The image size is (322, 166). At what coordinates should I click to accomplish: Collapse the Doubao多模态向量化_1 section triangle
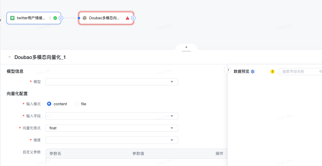point(10,57)
